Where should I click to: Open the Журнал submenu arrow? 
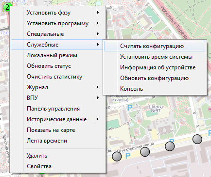[98, 87]
